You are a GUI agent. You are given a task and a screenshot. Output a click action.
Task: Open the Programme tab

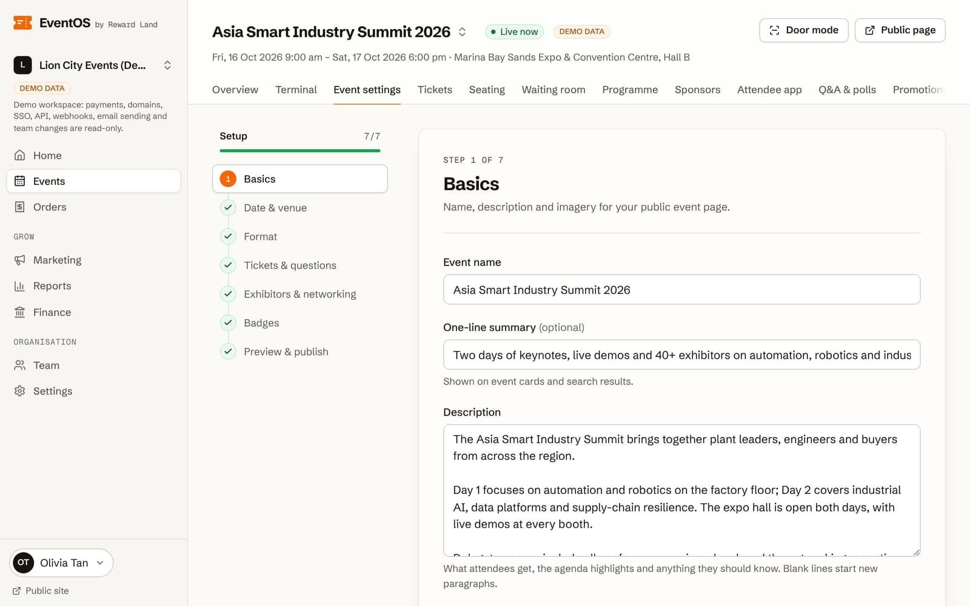630,90
